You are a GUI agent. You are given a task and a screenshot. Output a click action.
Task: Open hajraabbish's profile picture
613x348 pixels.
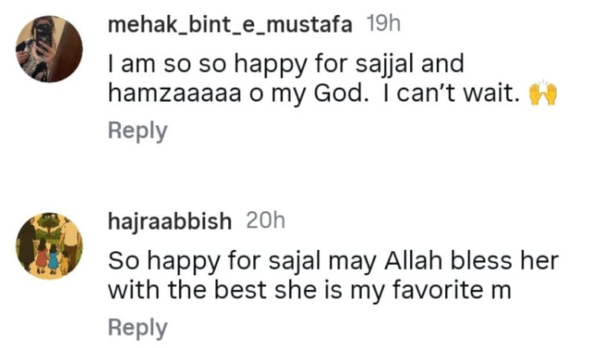pyautogui.click(x=49, y=247)
